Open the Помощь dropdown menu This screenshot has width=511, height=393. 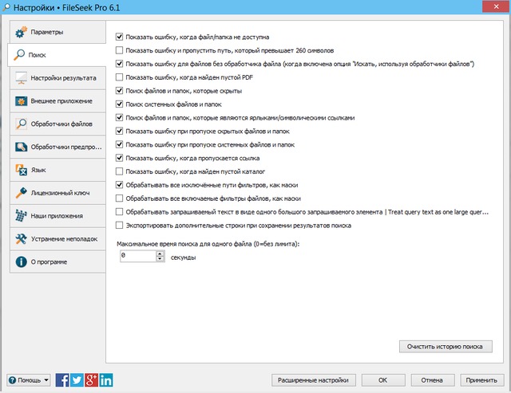point(29,380)
